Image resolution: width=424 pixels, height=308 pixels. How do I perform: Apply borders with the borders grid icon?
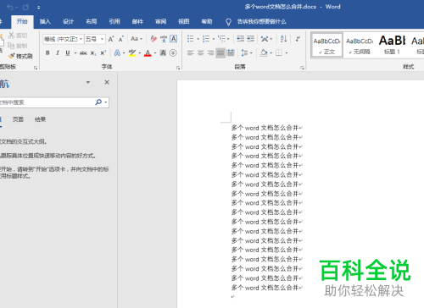click(279, 52)
